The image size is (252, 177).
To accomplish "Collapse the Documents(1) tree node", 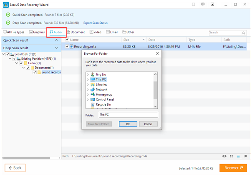I will tap(23, 68).
